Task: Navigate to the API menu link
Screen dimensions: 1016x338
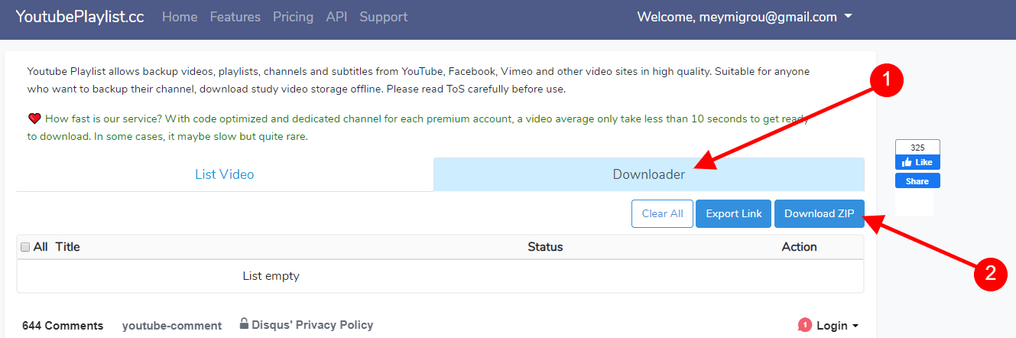Action: pos(336,17)
